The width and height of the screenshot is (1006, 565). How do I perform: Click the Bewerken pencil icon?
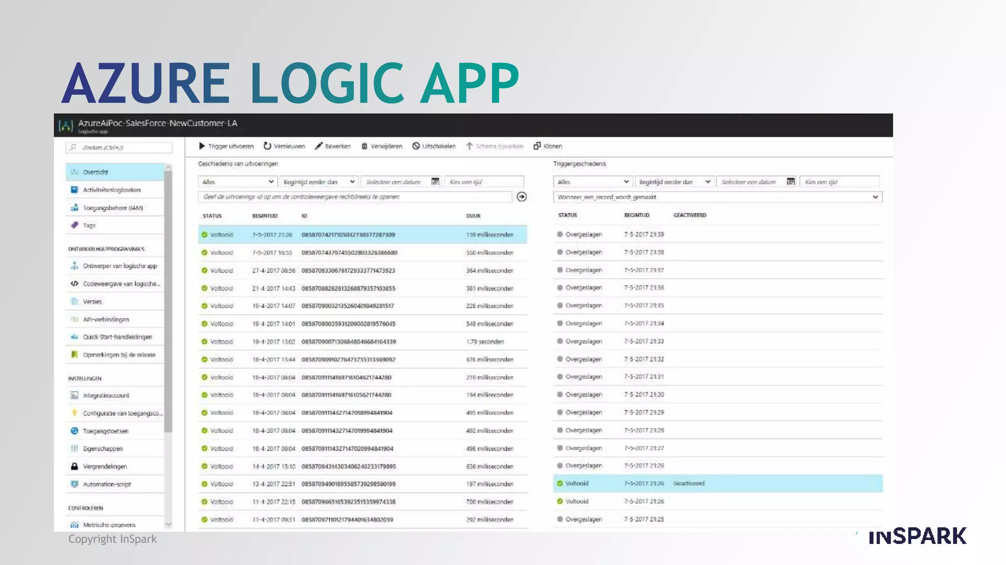(319, 146)
